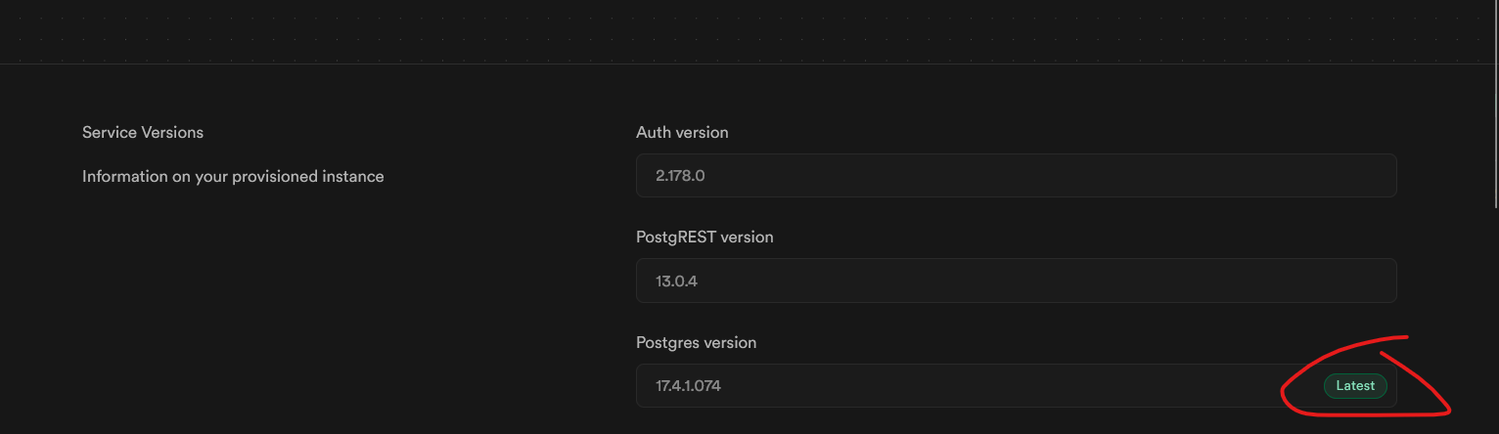Screen dimensions: 1499x434
Task: Select the 2.178.0 version text
Action: 680,176
